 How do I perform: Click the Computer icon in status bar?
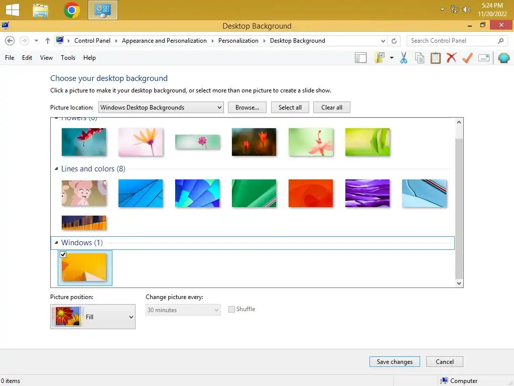444,381
